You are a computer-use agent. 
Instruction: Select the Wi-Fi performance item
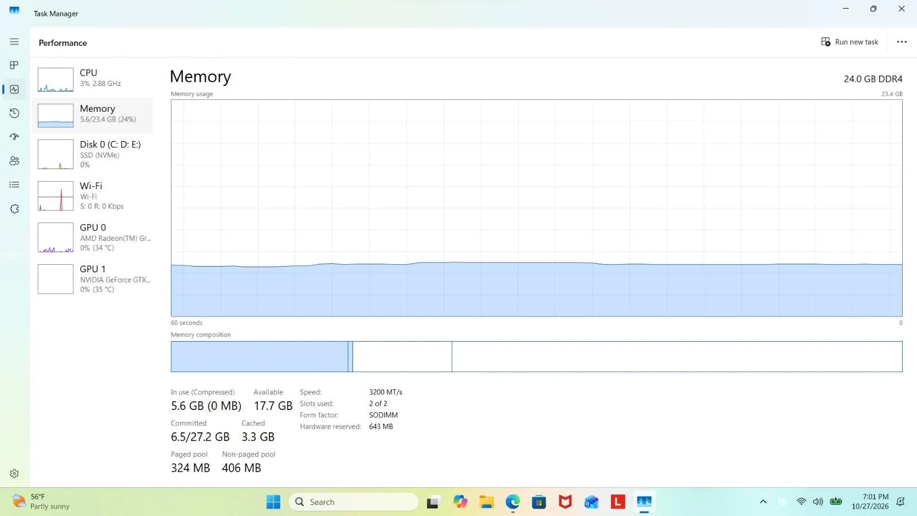point(93,196)
